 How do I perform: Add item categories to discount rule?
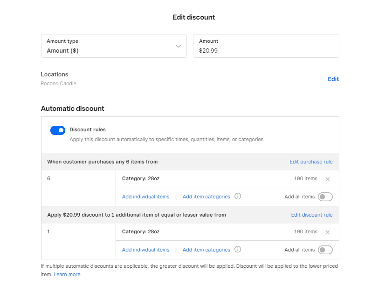pyautogui.click(x=206, y=250)
